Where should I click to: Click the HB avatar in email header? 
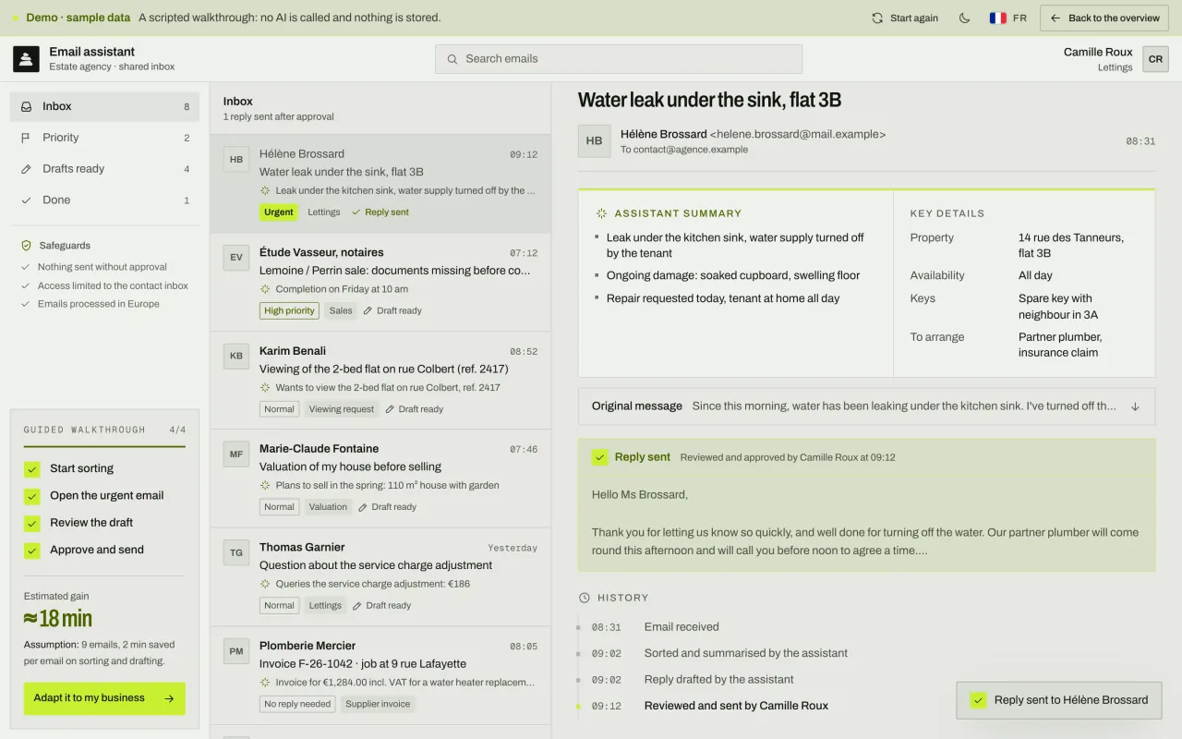point(594,141)
